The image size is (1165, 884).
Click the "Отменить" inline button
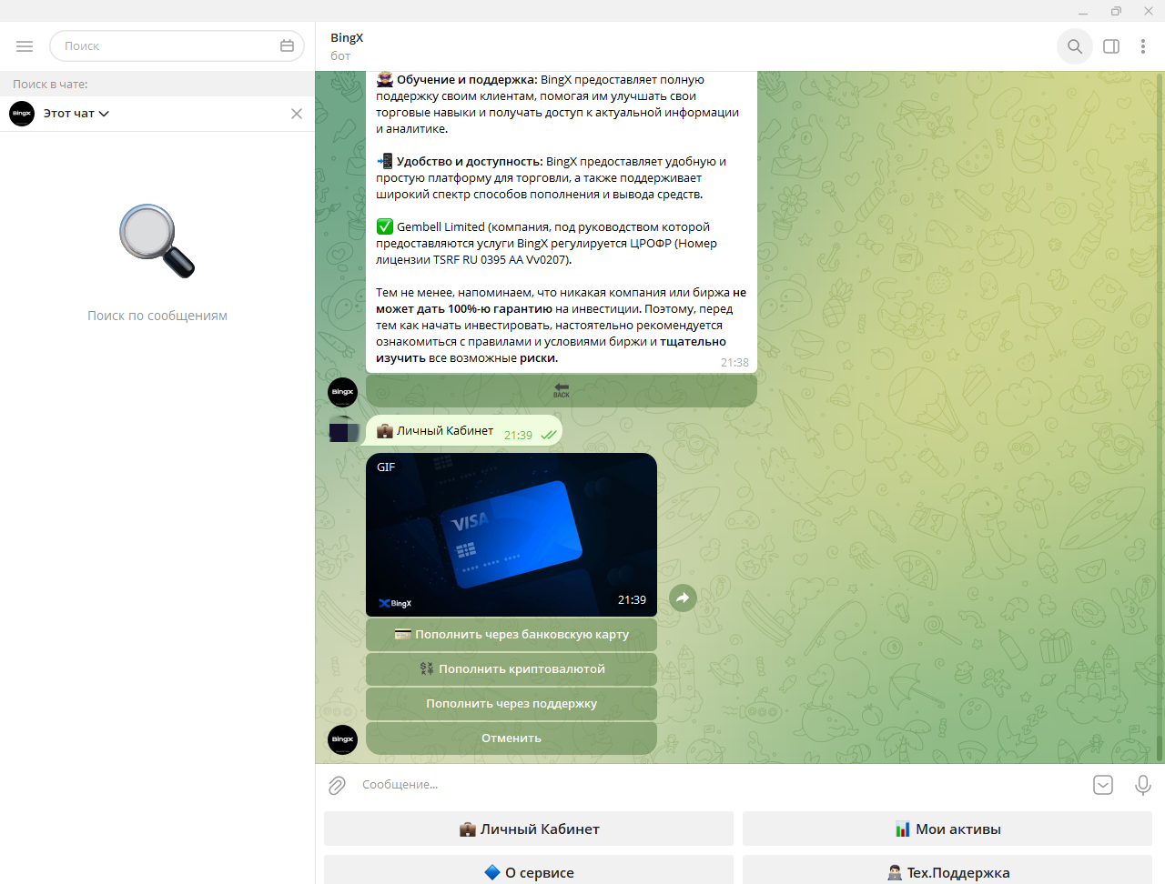pos(512,738)
